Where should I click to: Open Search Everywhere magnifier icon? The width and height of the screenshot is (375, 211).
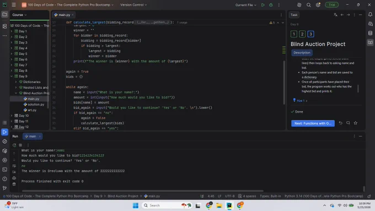point(308,5)
